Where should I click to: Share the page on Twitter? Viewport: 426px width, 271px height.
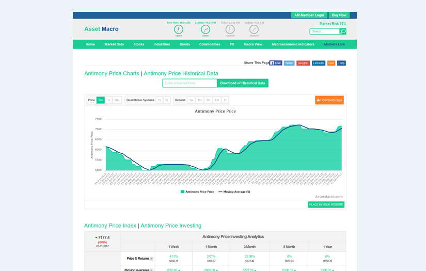289,63
